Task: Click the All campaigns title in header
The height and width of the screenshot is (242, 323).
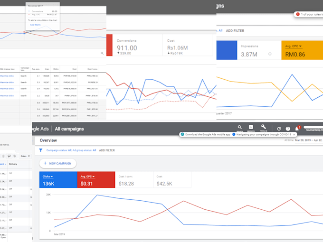Action: [x=69, y=129]
